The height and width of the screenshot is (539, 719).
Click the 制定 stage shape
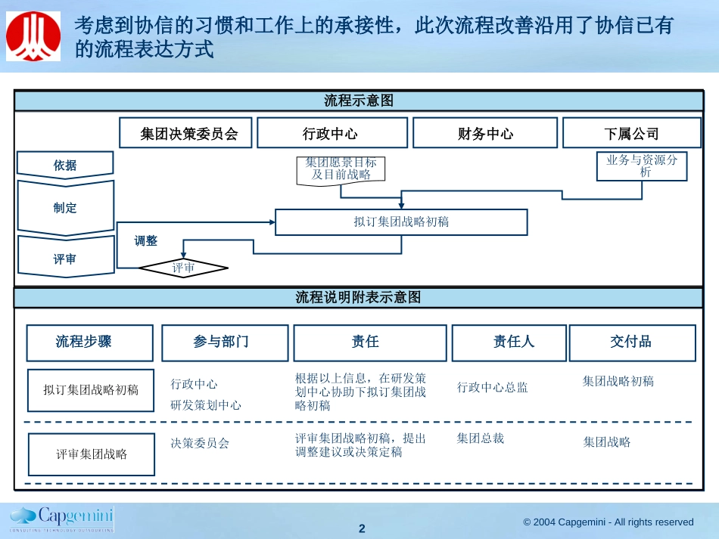click(65, 208)
